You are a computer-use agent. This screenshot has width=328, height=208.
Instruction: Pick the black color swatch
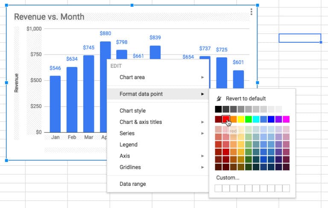[218, 109]
